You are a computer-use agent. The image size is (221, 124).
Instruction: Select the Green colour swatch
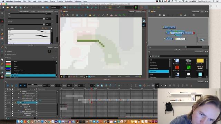tap(8, 66)
